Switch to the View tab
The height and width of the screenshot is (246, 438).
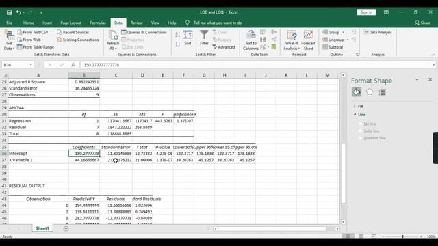155,23
